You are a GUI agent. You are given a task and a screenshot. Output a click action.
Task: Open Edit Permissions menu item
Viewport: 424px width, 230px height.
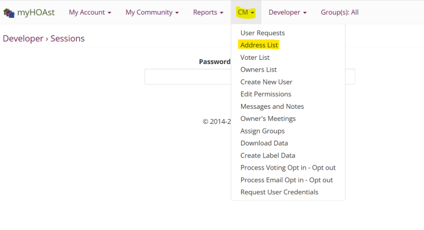[x=265, y=94]
